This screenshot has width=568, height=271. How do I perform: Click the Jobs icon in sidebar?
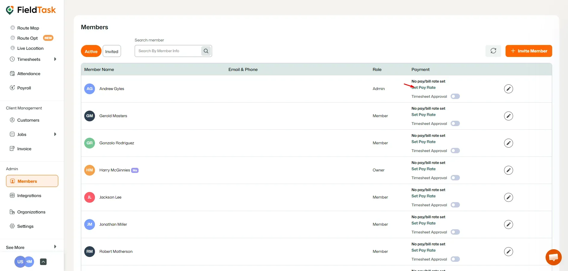pos(12,134)
